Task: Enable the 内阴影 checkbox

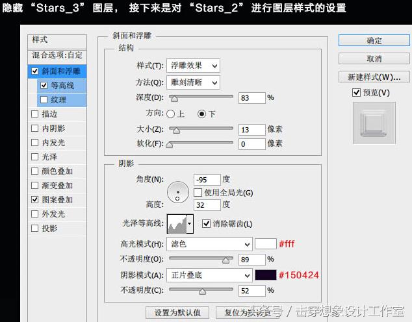Action: click(34, 129)
